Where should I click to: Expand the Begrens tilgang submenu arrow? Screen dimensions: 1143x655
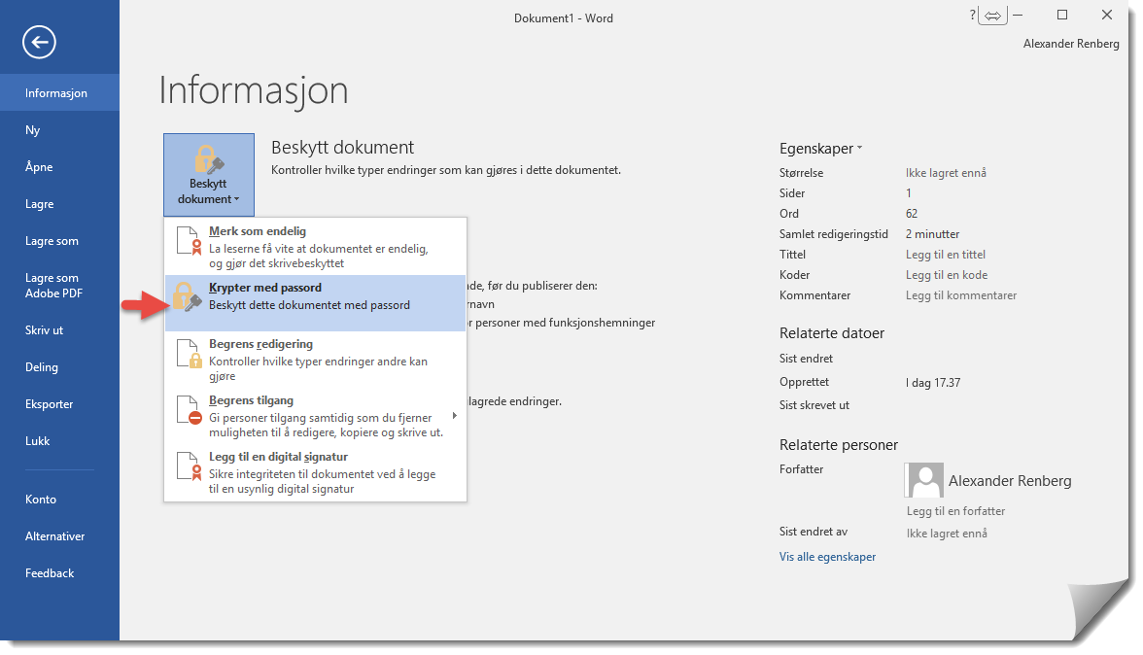(x=454, y=416)
